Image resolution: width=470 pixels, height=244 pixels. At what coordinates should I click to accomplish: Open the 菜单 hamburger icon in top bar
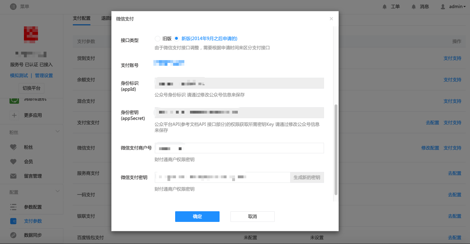(x=13, y=6)
